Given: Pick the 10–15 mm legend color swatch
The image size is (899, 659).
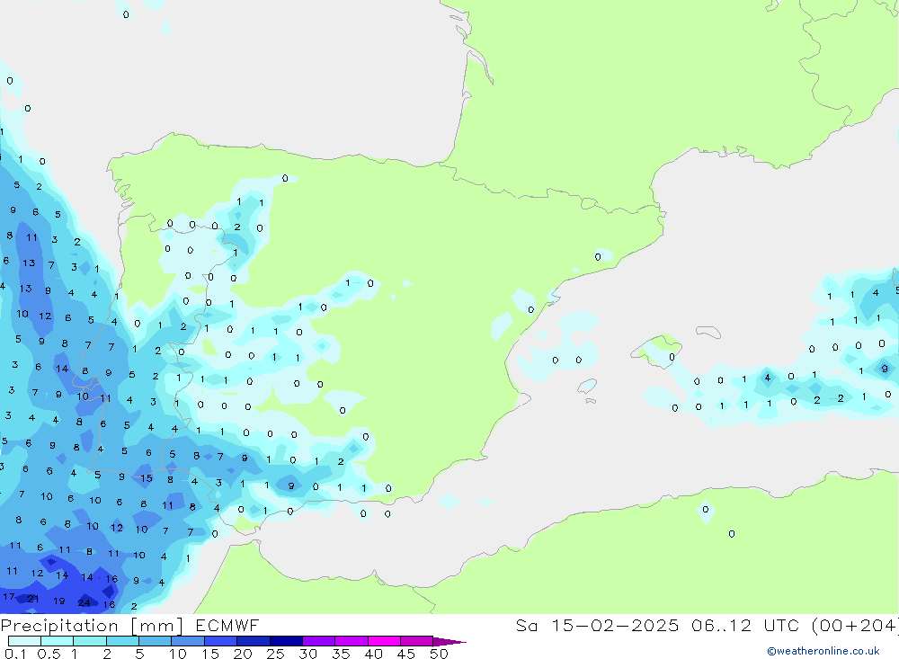Looking at the screenshot, I should tap(188, 641).
